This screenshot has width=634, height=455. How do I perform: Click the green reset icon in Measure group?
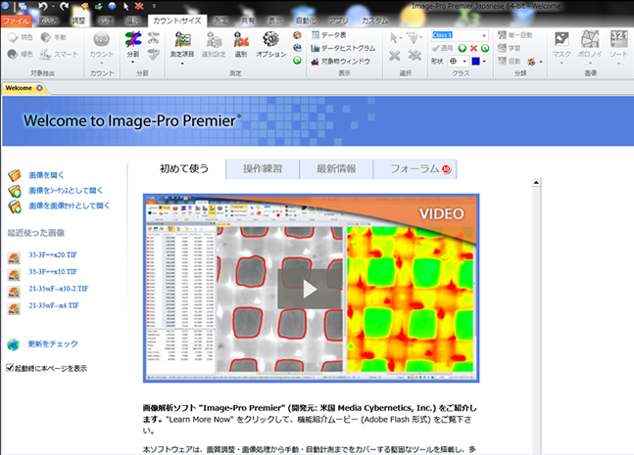coord(297,61)
